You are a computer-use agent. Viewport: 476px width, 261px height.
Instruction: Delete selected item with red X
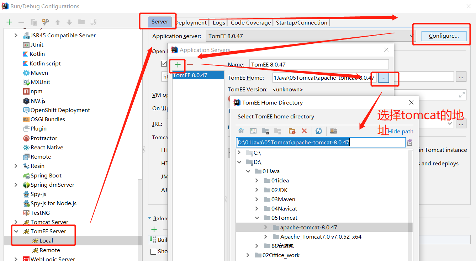click(304, 131)
